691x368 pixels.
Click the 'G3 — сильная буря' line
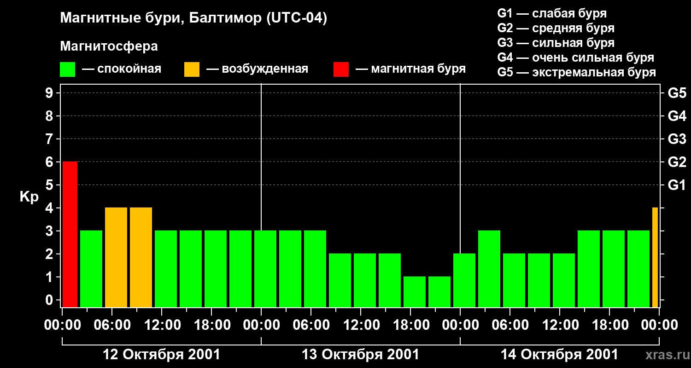coord(556,43)
